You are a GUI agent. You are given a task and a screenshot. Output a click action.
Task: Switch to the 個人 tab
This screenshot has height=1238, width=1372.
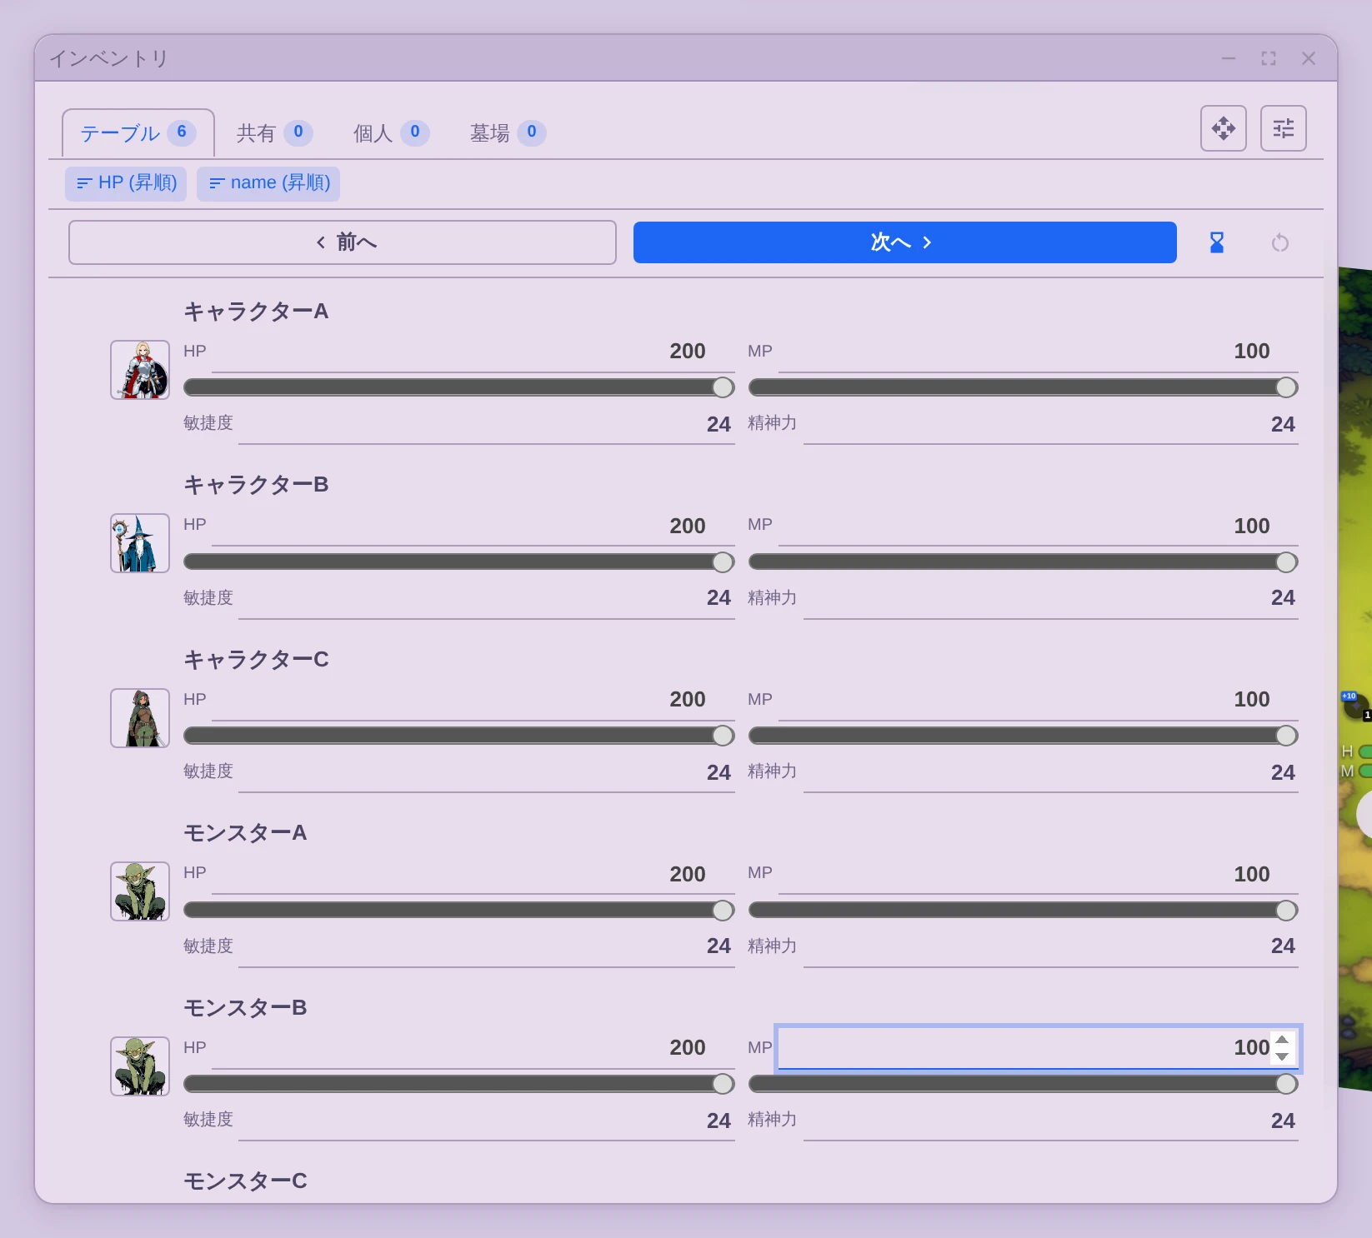(391, 132)
